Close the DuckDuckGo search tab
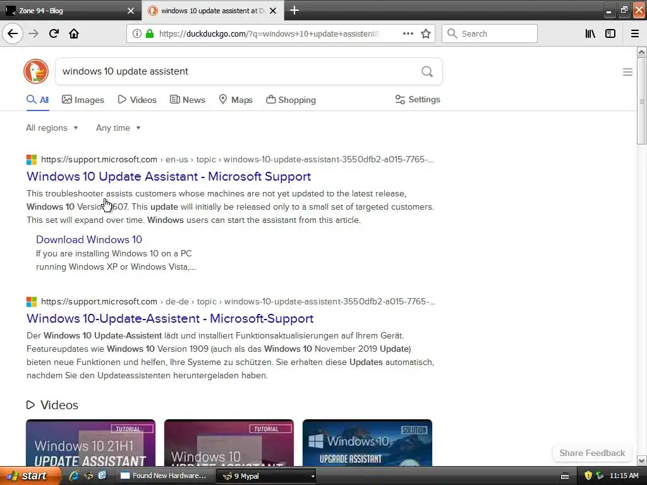The width and height of the screenshot is (647, 485). (x=273, y=11)
